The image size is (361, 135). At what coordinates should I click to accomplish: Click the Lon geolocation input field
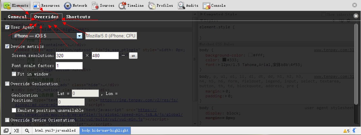coord(71,102)
